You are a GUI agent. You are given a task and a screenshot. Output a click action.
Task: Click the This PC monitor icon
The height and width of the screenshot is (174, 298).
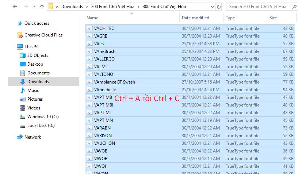[20, 47]
